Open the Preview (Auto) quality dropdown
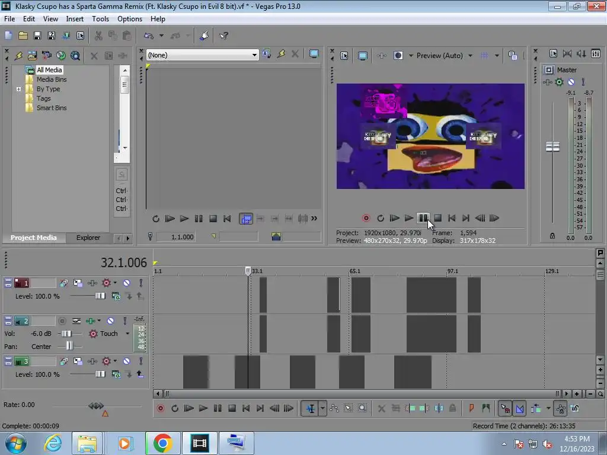 tap(470, 56)
